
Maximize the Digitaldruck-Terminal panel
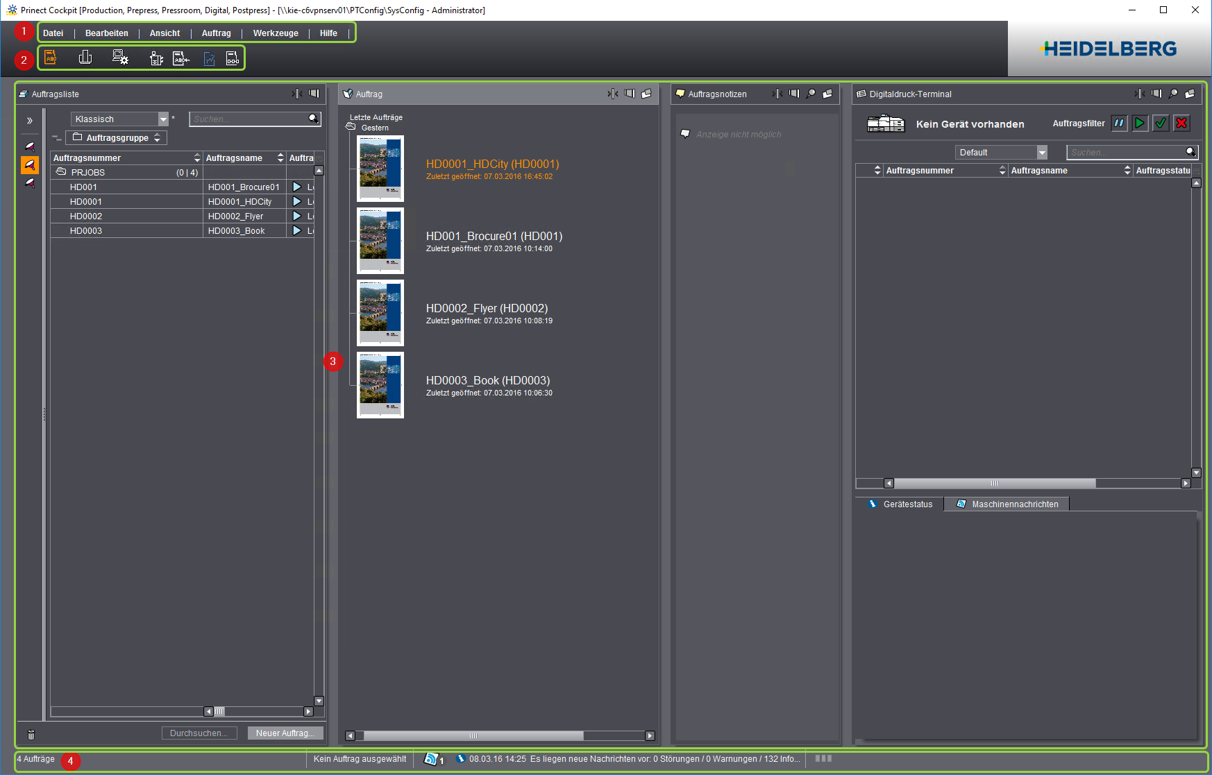coord(1156,94)
